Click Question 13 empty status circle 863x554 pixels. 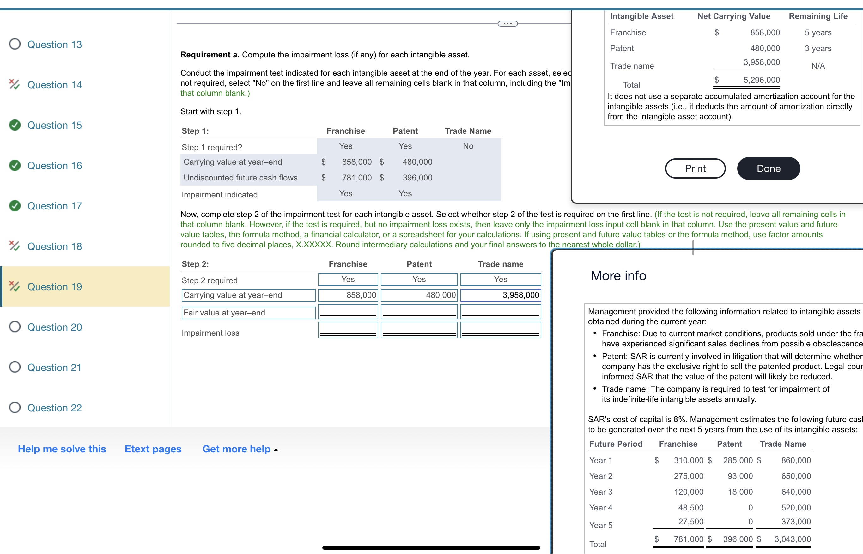coord(15,44)
